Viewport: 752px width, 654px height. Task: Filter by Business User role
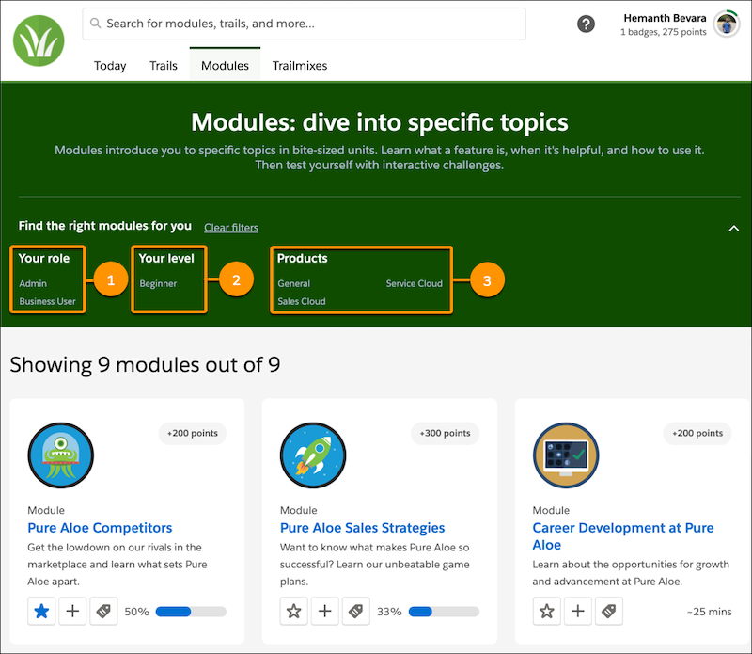tap(48, 301)
